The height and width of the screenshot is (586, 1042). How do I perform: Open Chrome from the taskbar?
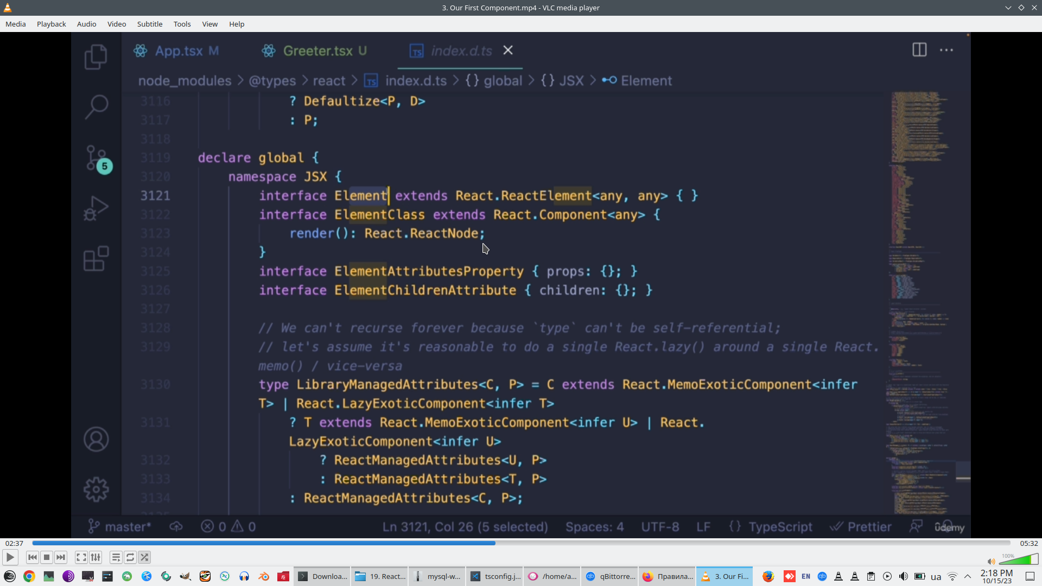(29, 576)
